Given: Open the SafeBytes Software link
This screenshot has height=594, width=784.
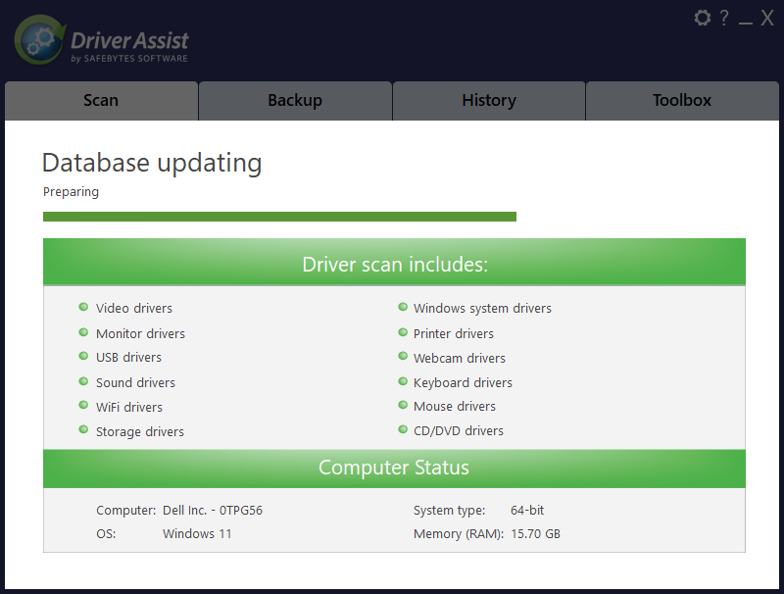Looking at the screenshot, I should tap(128, 58).
